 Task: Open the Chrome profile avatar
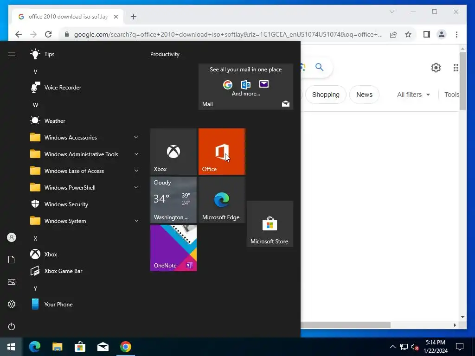point(442,34)
